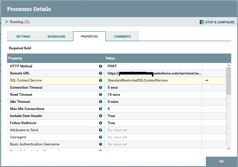
Task: Select the Remote URL value cell
Action: coord(153,73)
